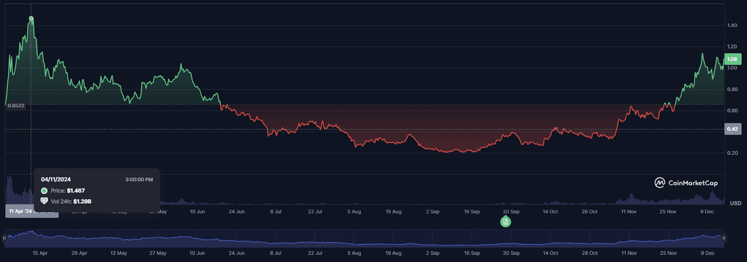Grab the right range selector handle
Image resolution: width=747 pixels, height=262 pixels.
coord(724,238)
